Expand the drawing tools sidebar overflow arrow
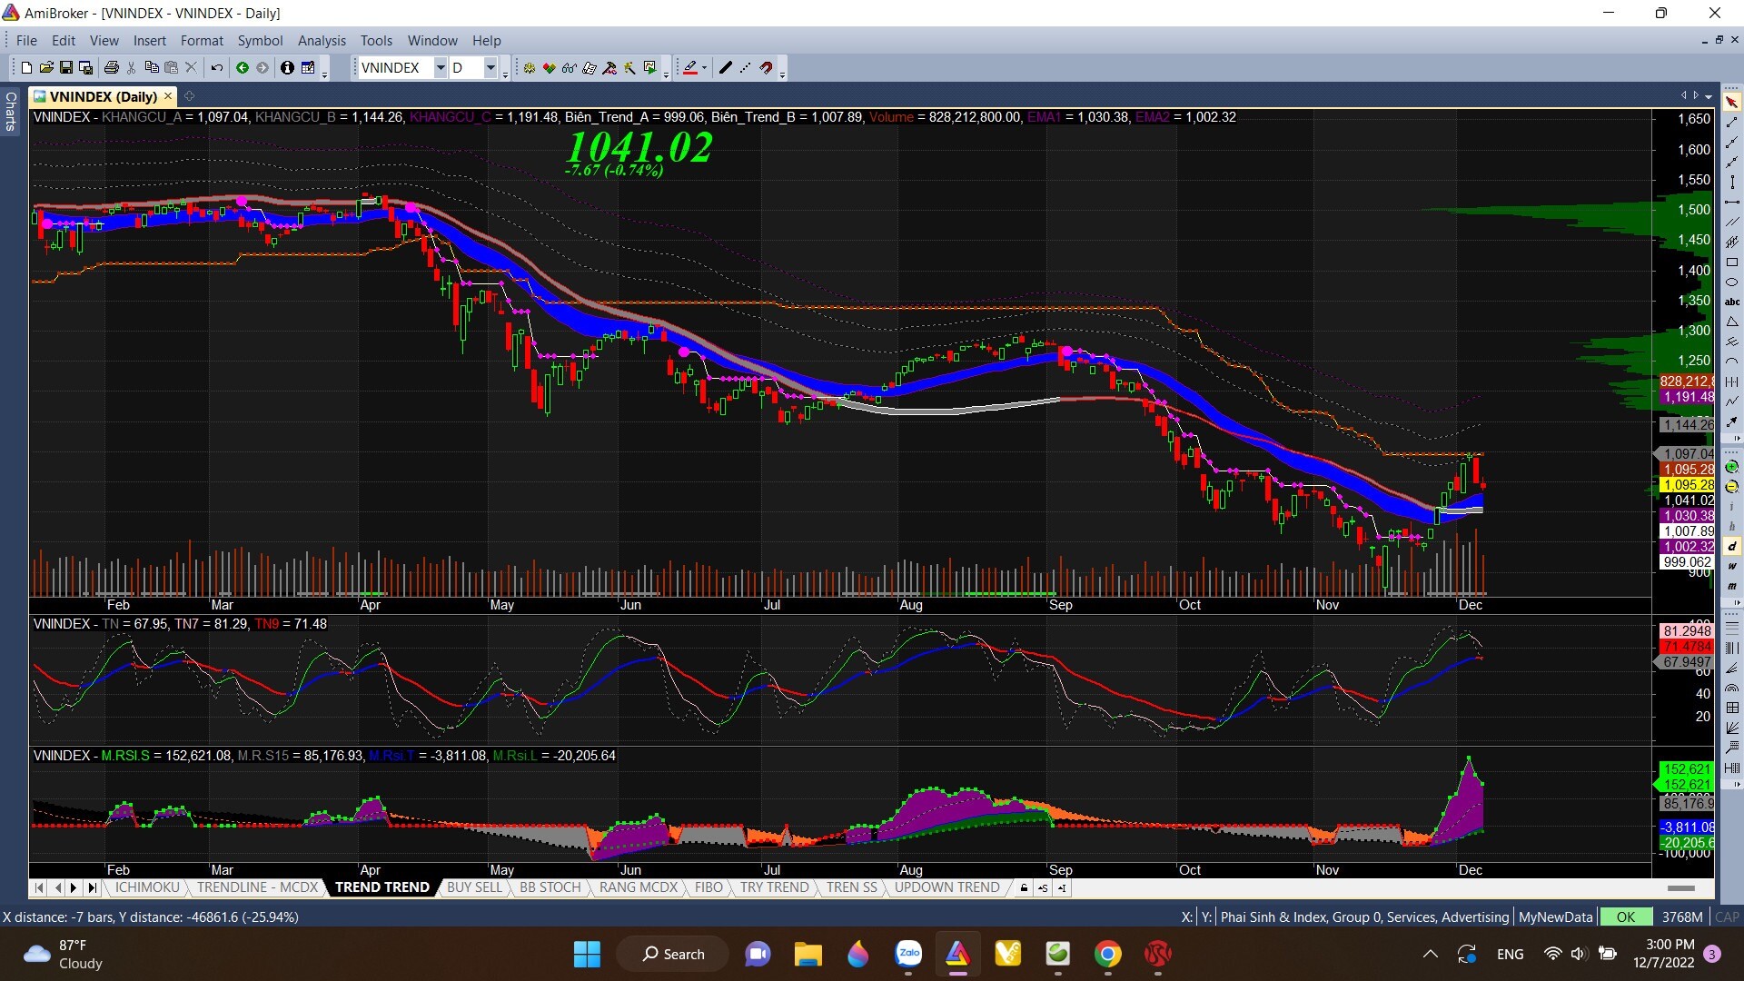Viewport: 1744px width, 981px height. (x=1731, y=439)
